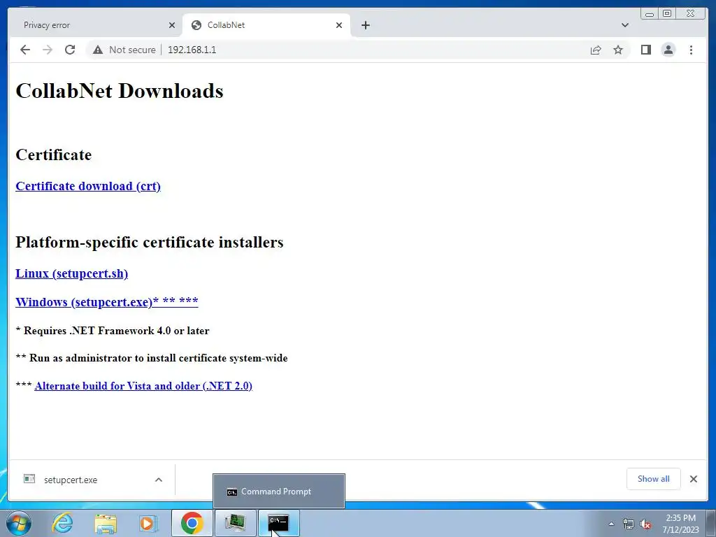Click the Requires .NET Framework 4.0 note
The image size is (716, 537).
coord(113,331)
